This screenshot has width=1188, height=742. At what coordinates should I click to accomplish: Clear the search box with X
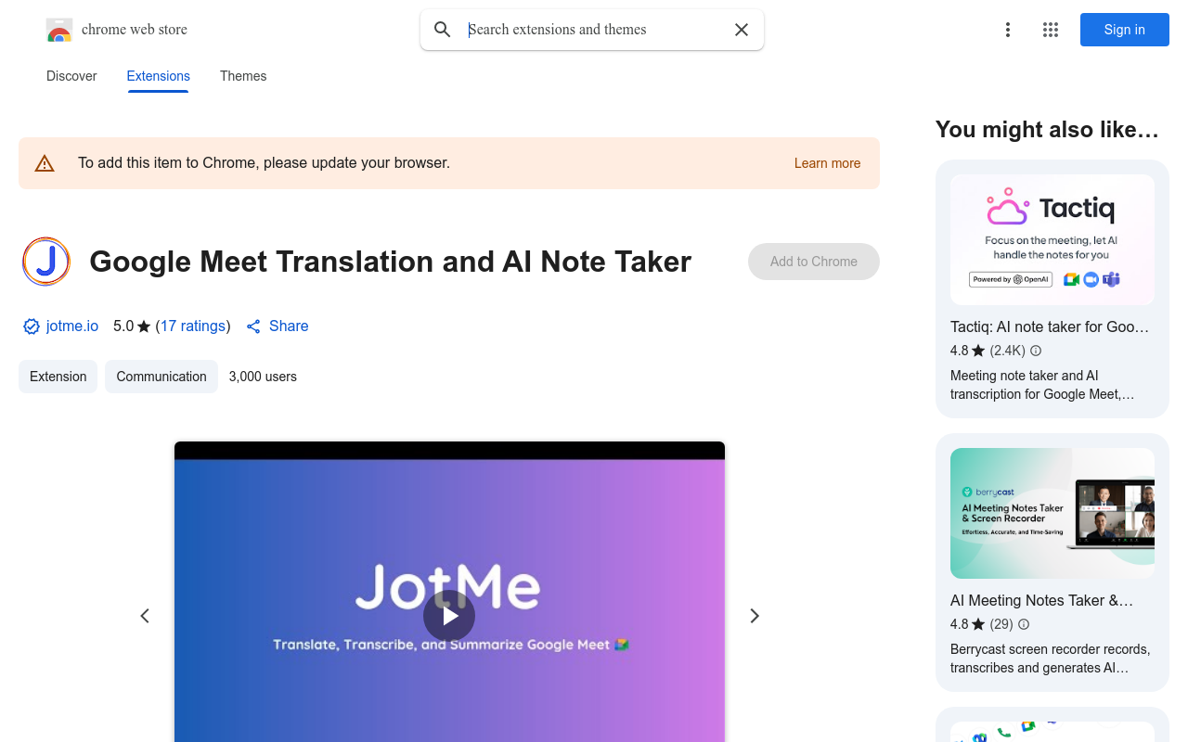[x=742, y=30]
